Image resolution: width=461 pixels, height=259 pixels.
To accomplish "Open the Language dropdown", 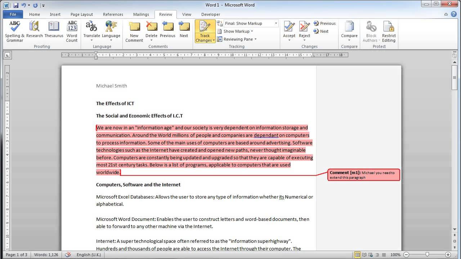I will (x=111, y=31).
